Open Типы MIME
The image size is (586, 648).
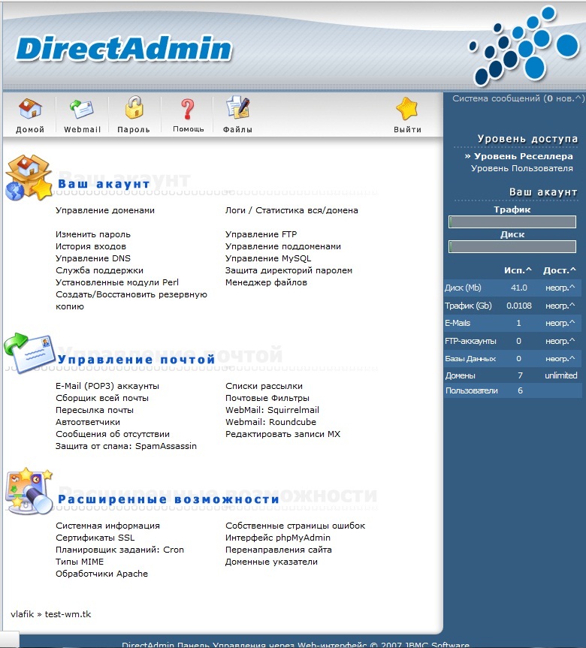point(80,562)
